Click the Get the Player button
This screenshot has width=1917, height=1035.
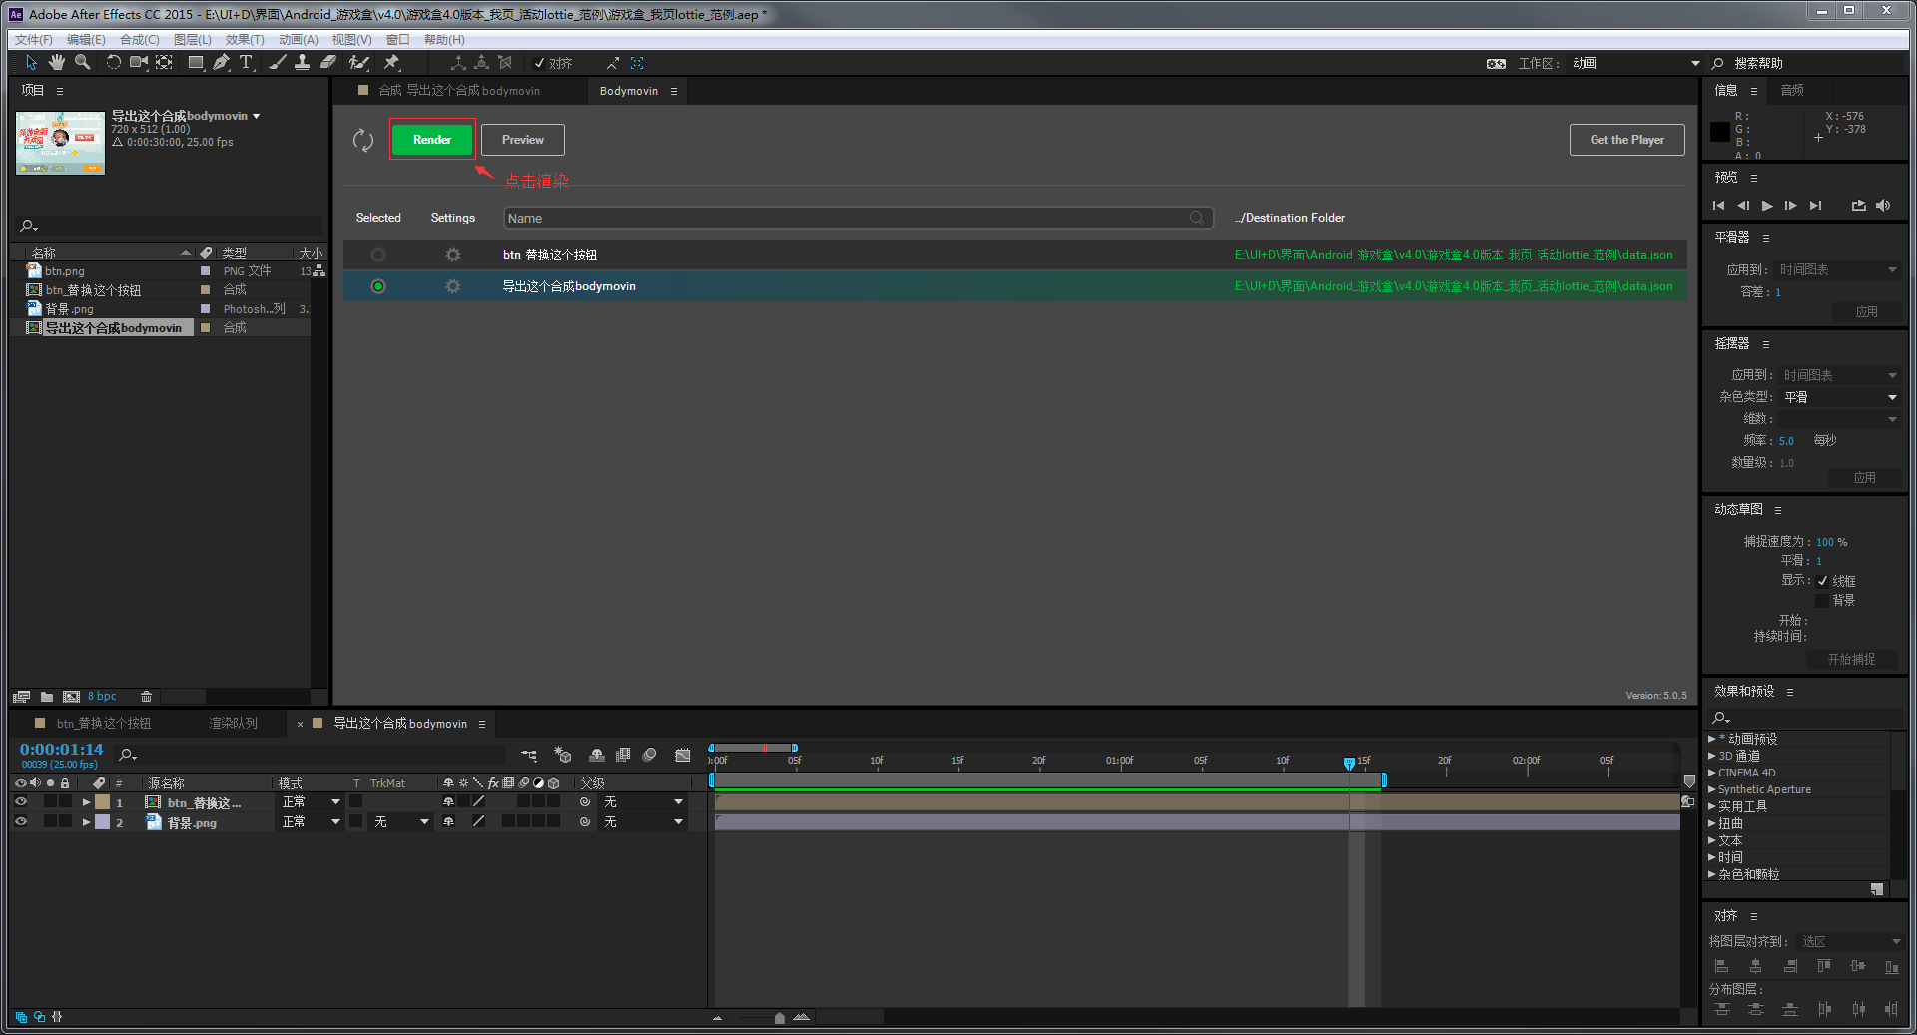tap(1627, 140)
